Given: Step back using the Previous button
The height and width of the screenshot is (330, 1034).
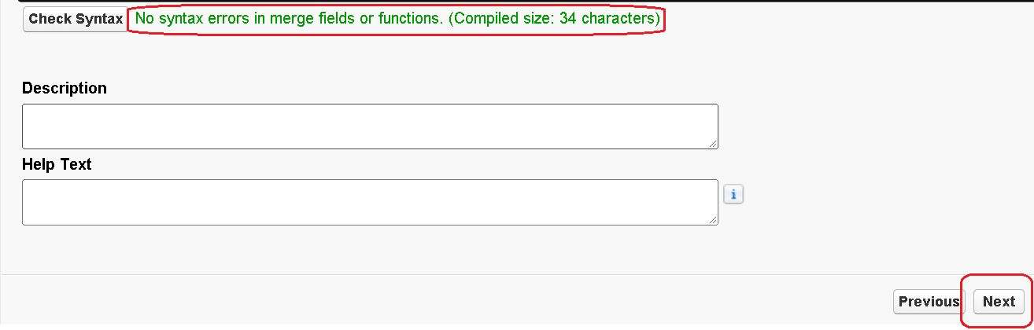Looking at the screenshot, I should click(929, 302).
